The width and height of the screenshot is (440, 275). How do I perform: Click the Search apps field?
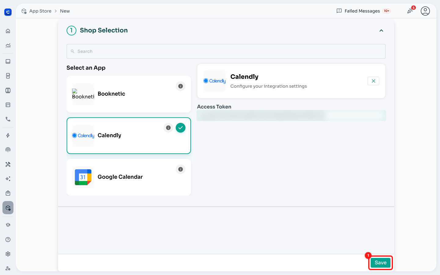pyautogui.click(x=226, y=51)
